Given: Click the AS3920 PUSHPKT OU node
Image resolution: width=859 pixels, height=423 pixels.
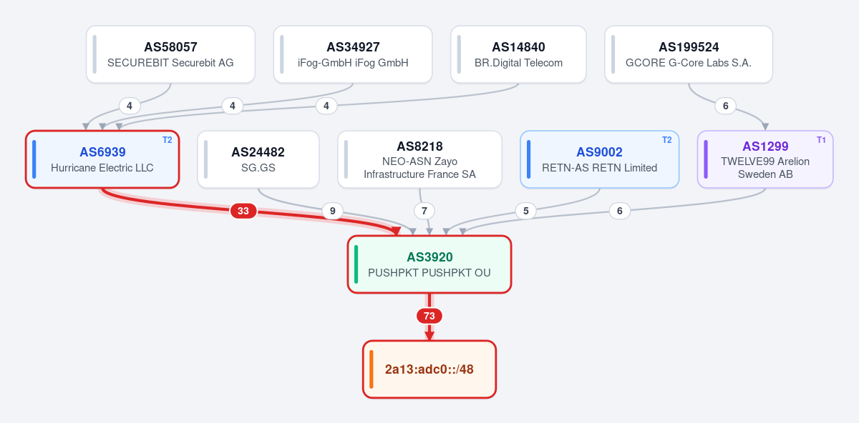Looking at the screenshot, I should coord(429,264).
